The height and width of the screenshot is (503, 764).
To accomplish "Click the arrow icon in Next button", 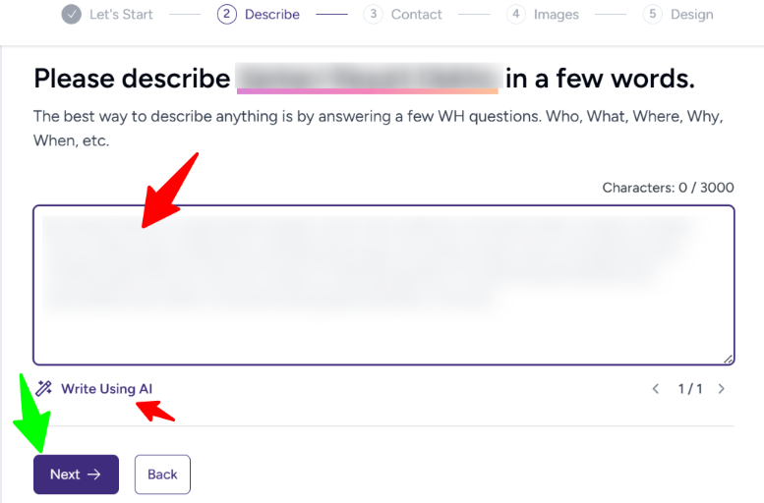I will click(94, 475).
